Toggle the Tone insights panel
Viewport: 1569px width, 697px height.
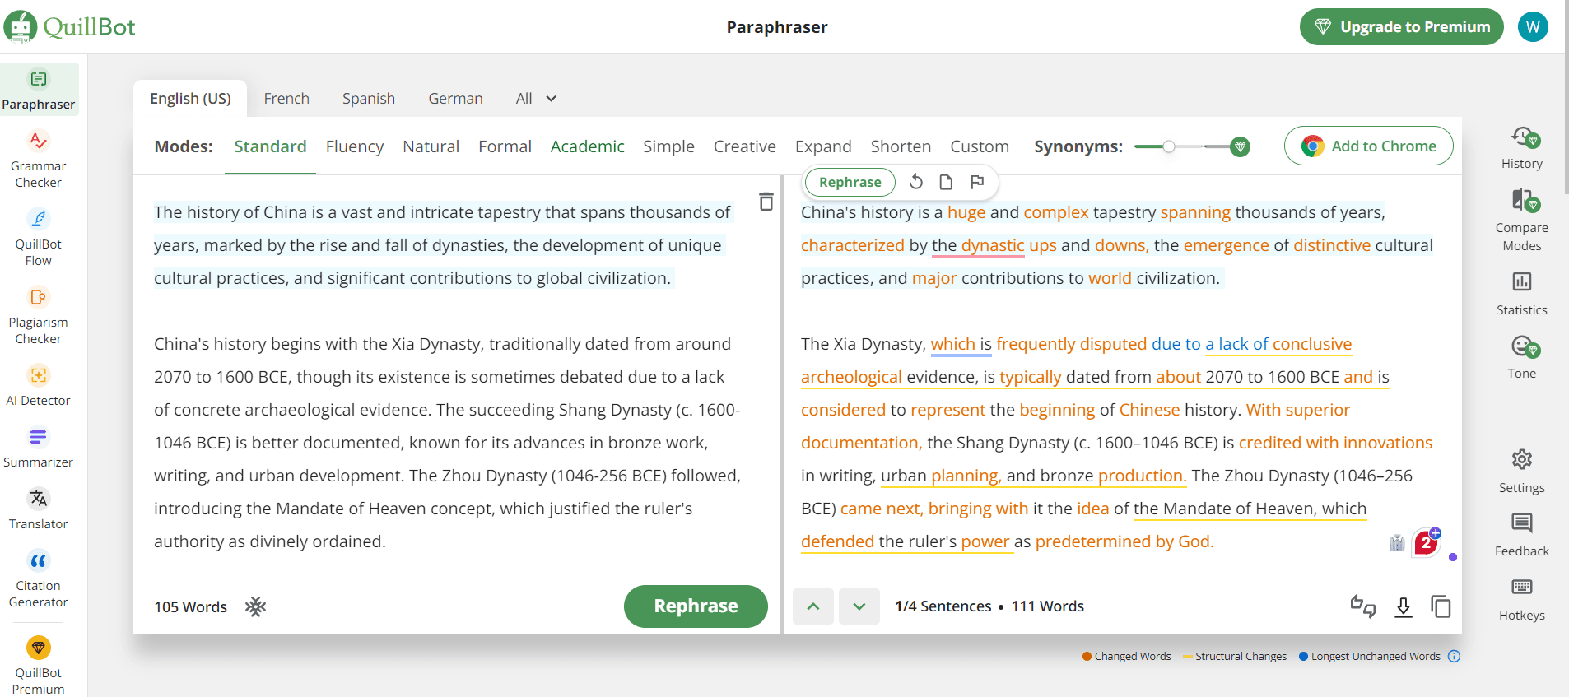pyautogui.click(x=1521, y=357)
